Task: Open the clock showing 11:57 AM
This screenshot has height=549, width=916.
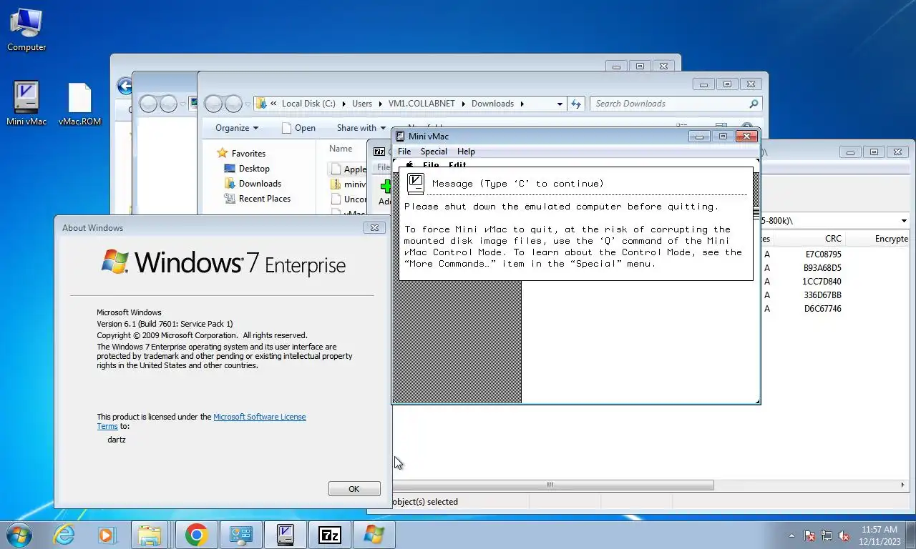Action: [x=880, y=535]
